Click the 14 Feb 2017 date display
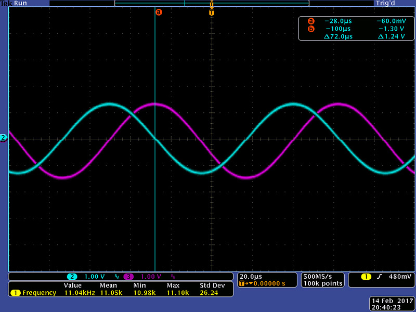Image resolution: width=416 pixels, height=312 pixels. click(392, 301)
